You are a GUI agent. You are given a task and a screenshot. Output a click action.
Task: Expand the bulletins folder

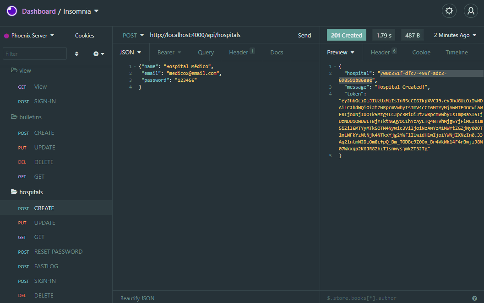pos(30,117)
